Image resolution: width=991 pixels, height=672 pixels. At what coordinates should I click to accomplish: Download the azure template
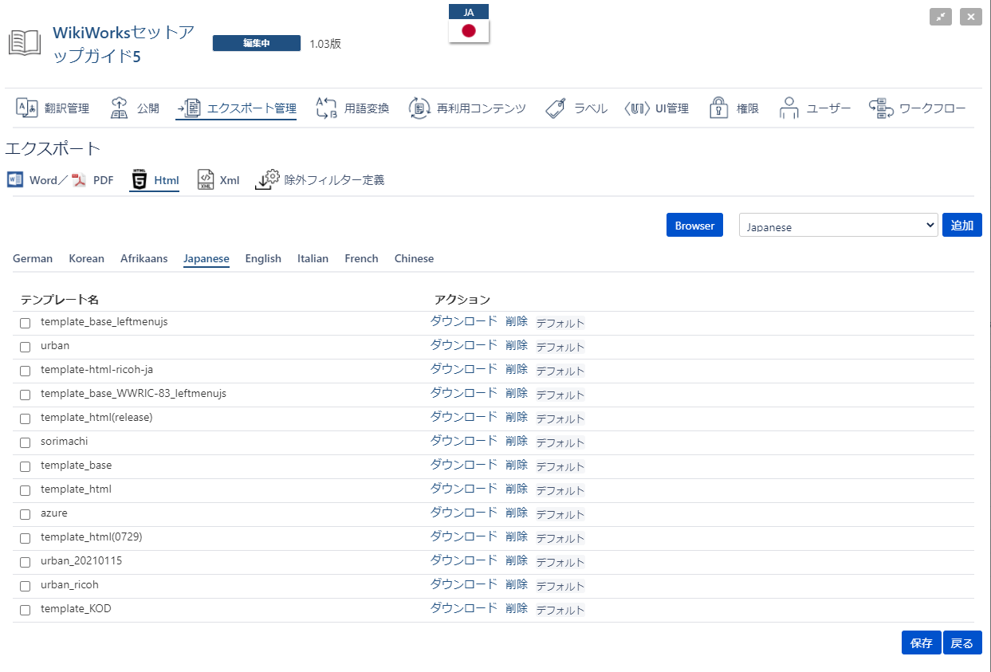pyautogui.click(x=463, y=513)
